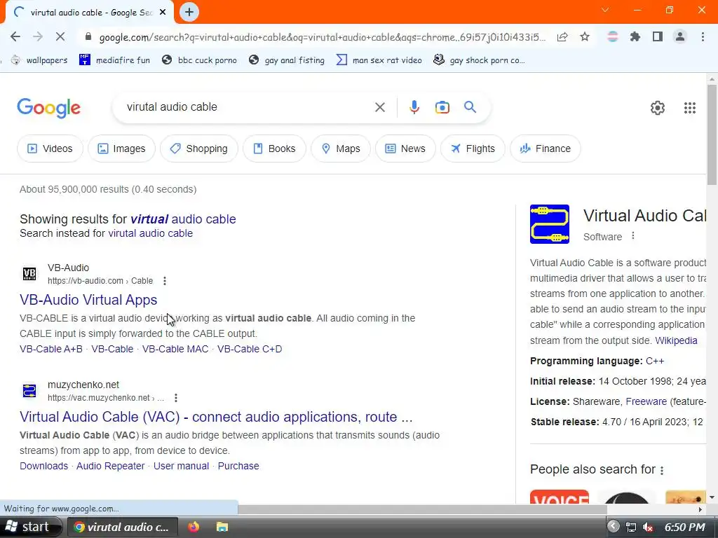This screenshot has height=538, width=718.
Task: Select the Chrome virutal audio taskbar item
Action: [x=122, y=527]
